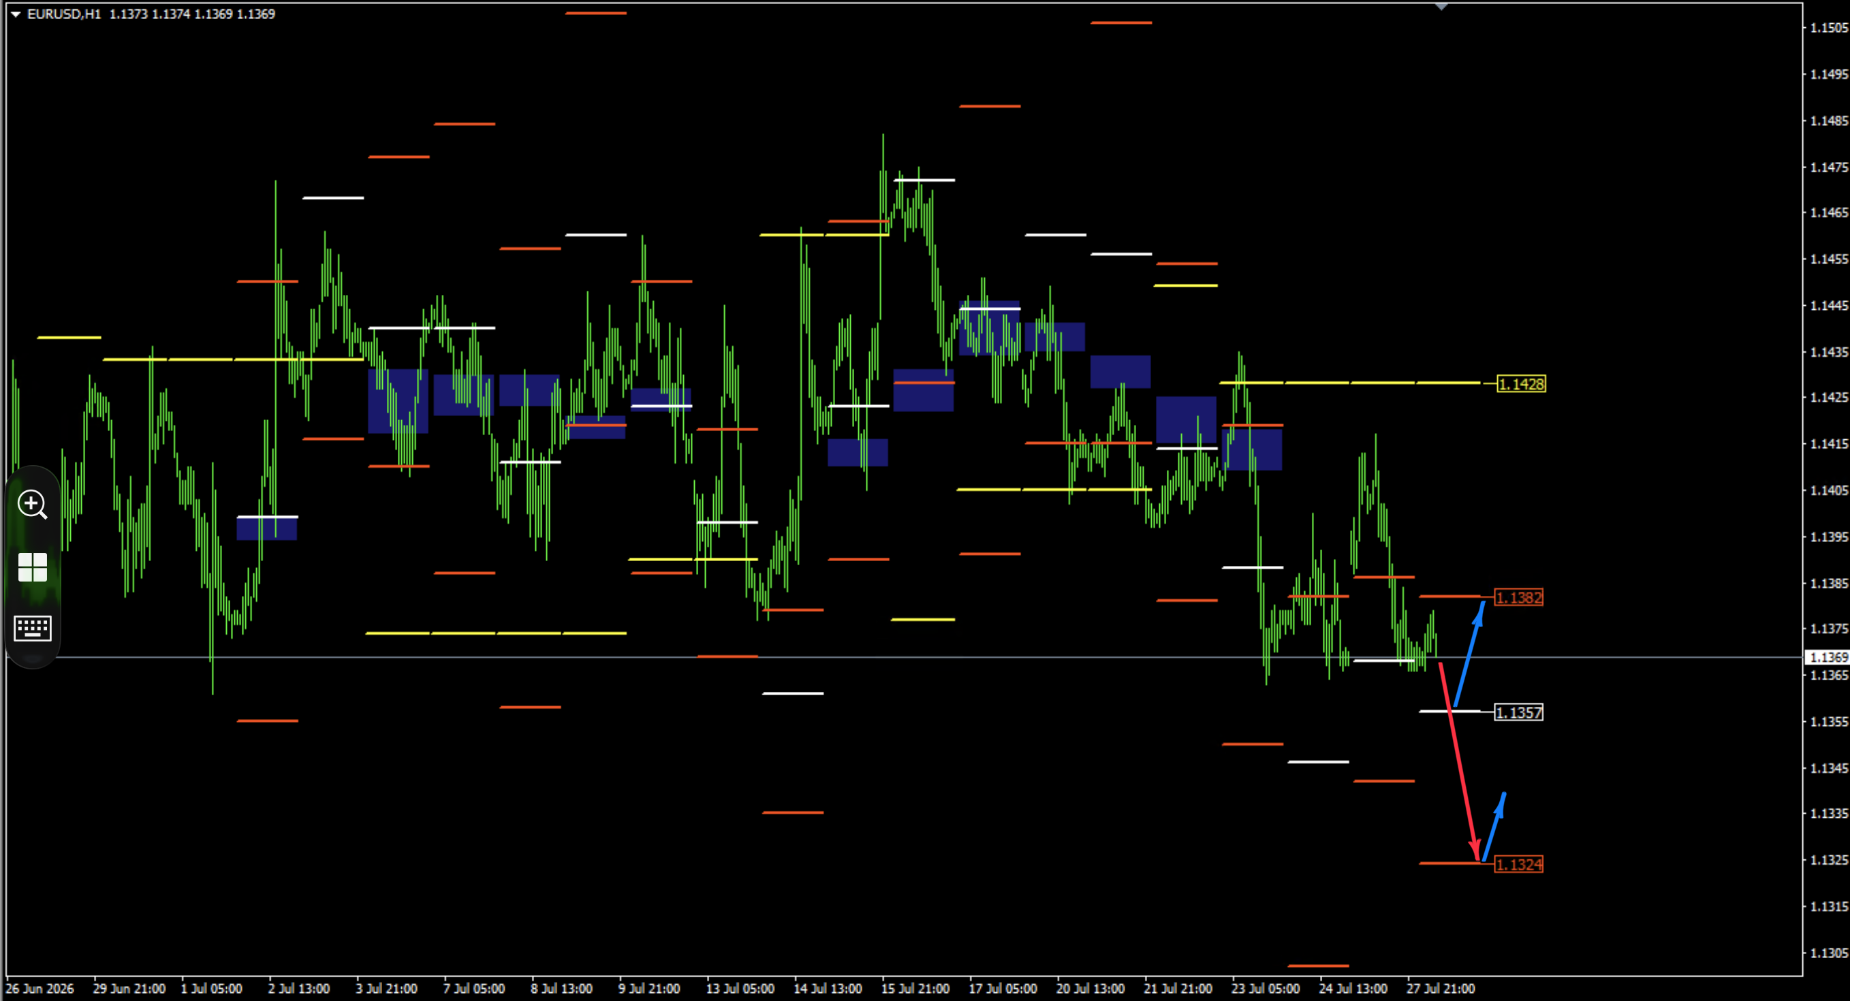Click the EURUSD,H1 chart title text
Screen dimensions: 1850x1001
64,14
